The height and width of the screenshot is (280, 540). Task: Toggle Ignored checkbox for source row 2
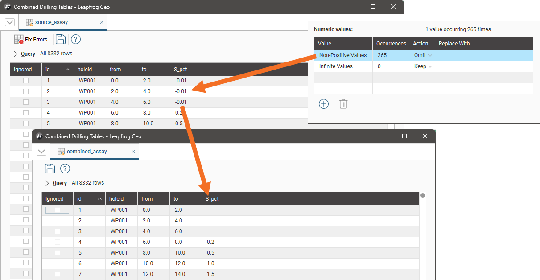click(26, 91)
